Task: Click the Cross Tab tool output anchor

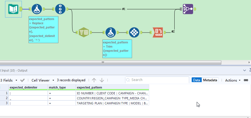Action: [x=165, y=32]
